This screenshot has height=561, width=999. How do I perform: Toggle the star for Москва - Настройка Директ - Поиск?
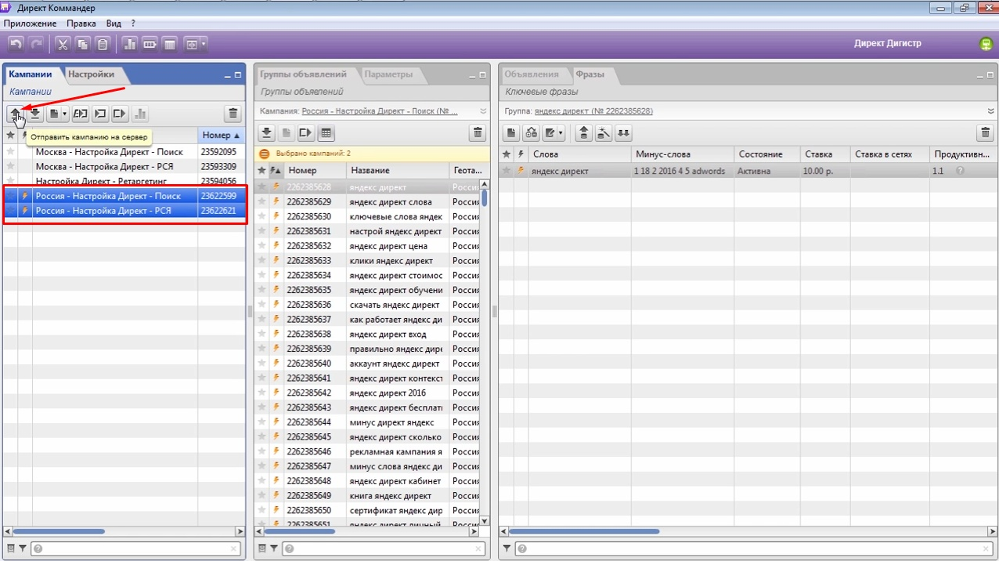(11, 152)
